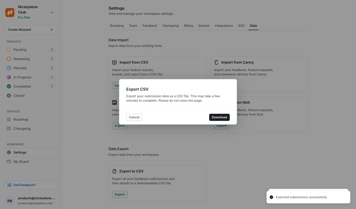Screen dimensions: 356x209
Task: Switch to the Billing tab
Action: [188, 26]
